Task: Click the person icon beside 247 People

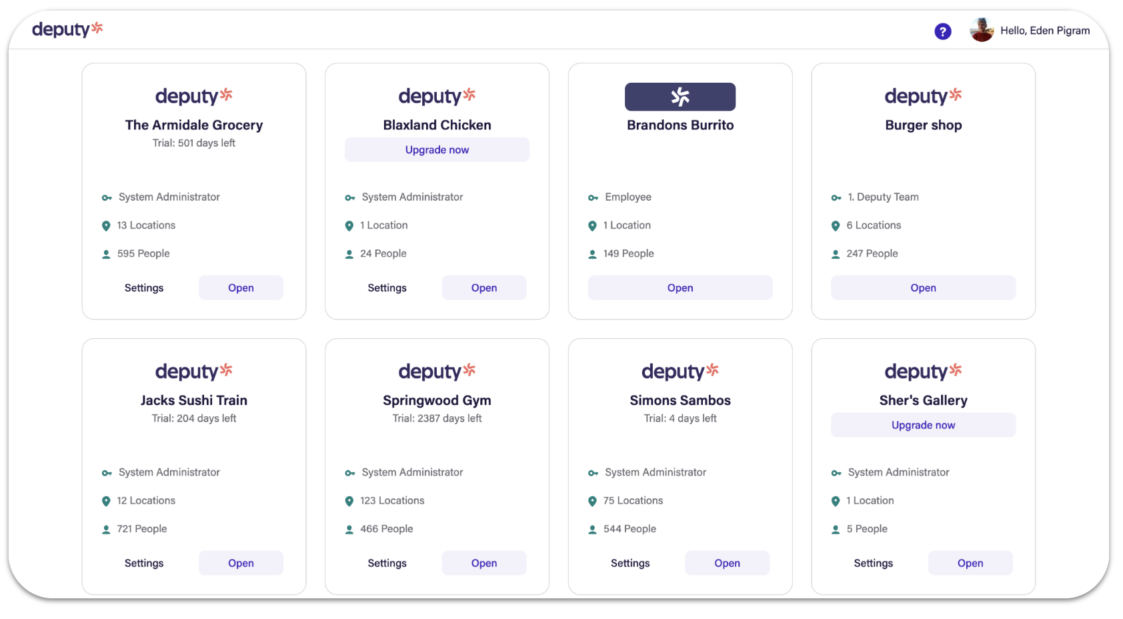Action: pyautogui.click(x=836, y=254)
